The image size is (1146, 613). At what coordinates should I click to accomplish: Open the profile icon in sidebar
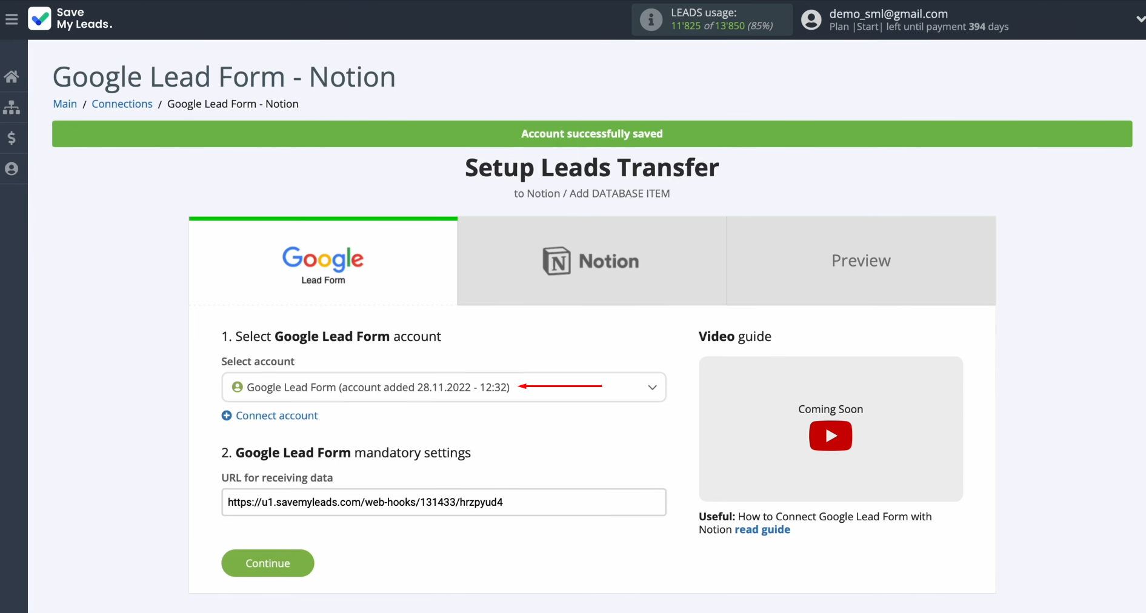click(x=12, y=168)
